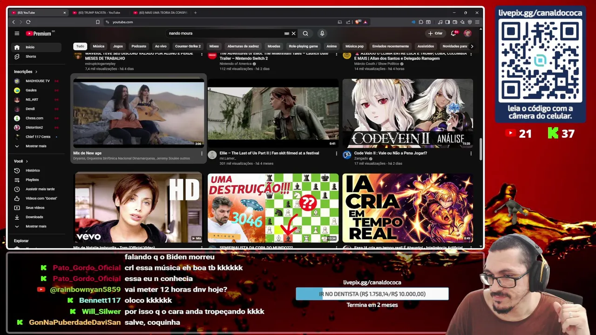596x335 pixels.
Task: Open the Brave VPN shield icon
Action: pyautogui.click(x=470, y=22)
